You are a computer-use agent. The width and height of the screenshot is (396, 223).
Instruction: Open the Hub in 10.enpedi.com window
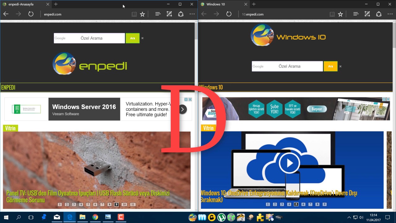pyautogui.click(x=356, y=14)
